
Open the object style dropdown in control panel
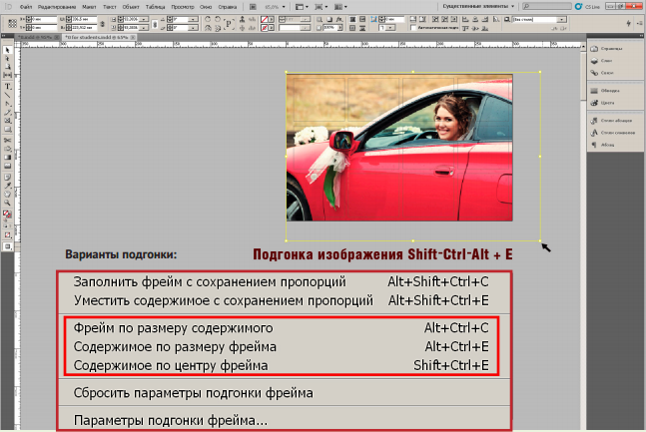[562, 19]
